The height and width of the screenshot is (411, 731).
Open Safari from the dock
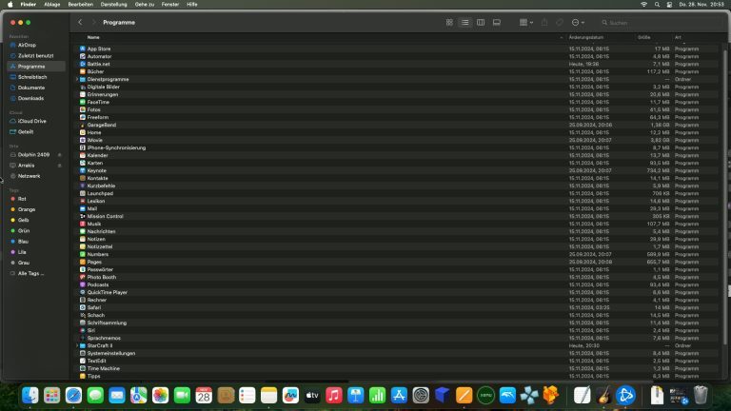point(73,396)
